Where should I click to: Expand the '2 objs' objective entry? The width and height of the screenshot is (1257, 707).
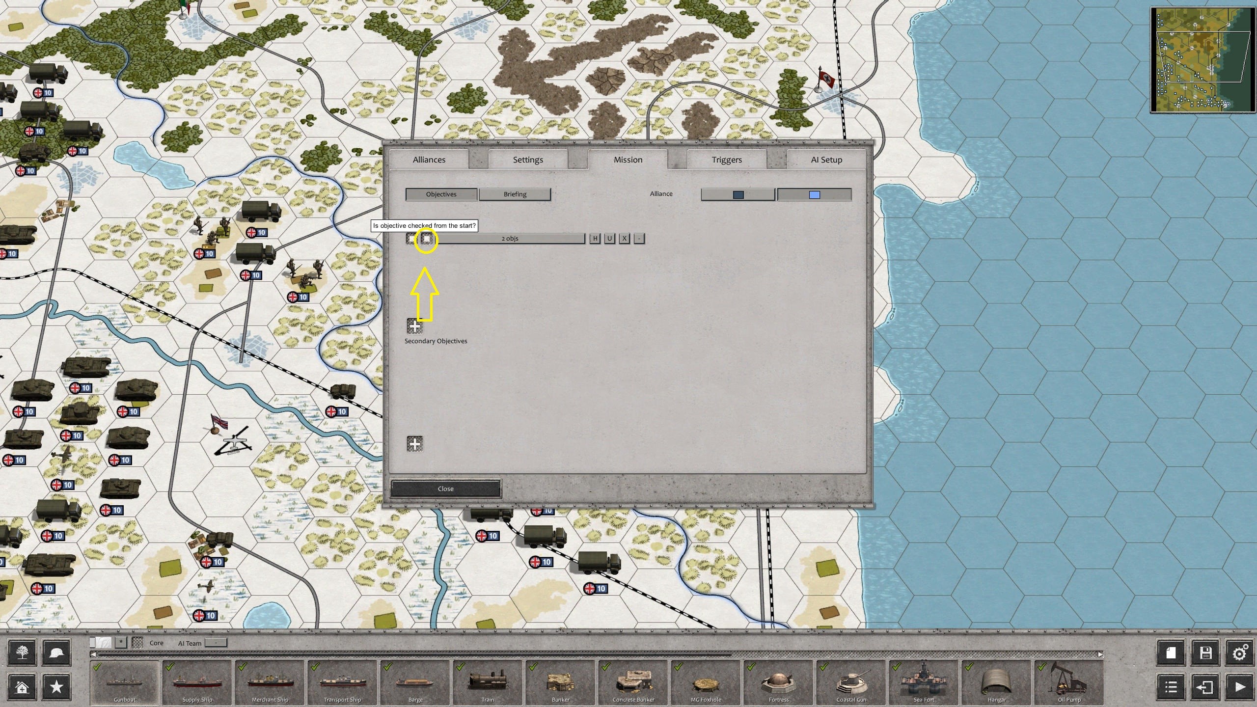click(x=510, y=239)
